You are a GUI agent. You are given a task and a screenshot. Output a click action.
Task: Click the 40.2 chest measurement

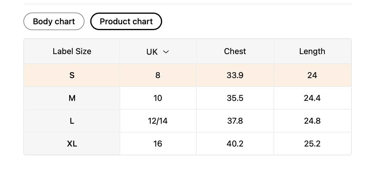pos(235,144)
